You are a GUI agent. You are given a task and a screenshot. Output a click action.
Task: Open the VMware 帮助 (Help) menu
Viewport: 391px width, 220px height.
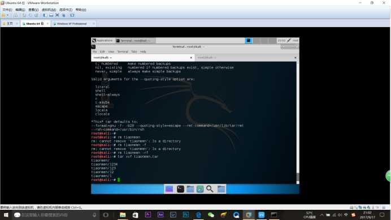click(x=81, y=10)
